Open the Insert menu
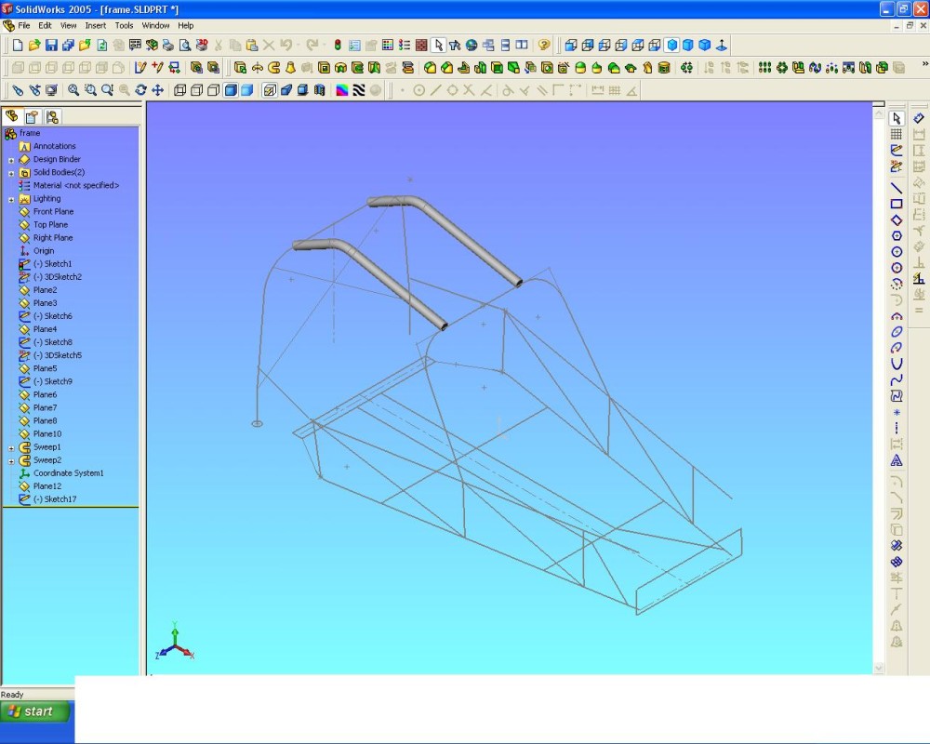The height and width of the screenshot is (744, 930). (x=96, y=25)
